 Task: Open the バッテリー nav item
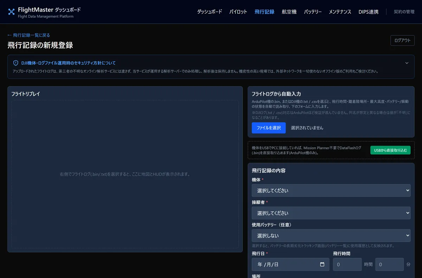pos(313,12)
